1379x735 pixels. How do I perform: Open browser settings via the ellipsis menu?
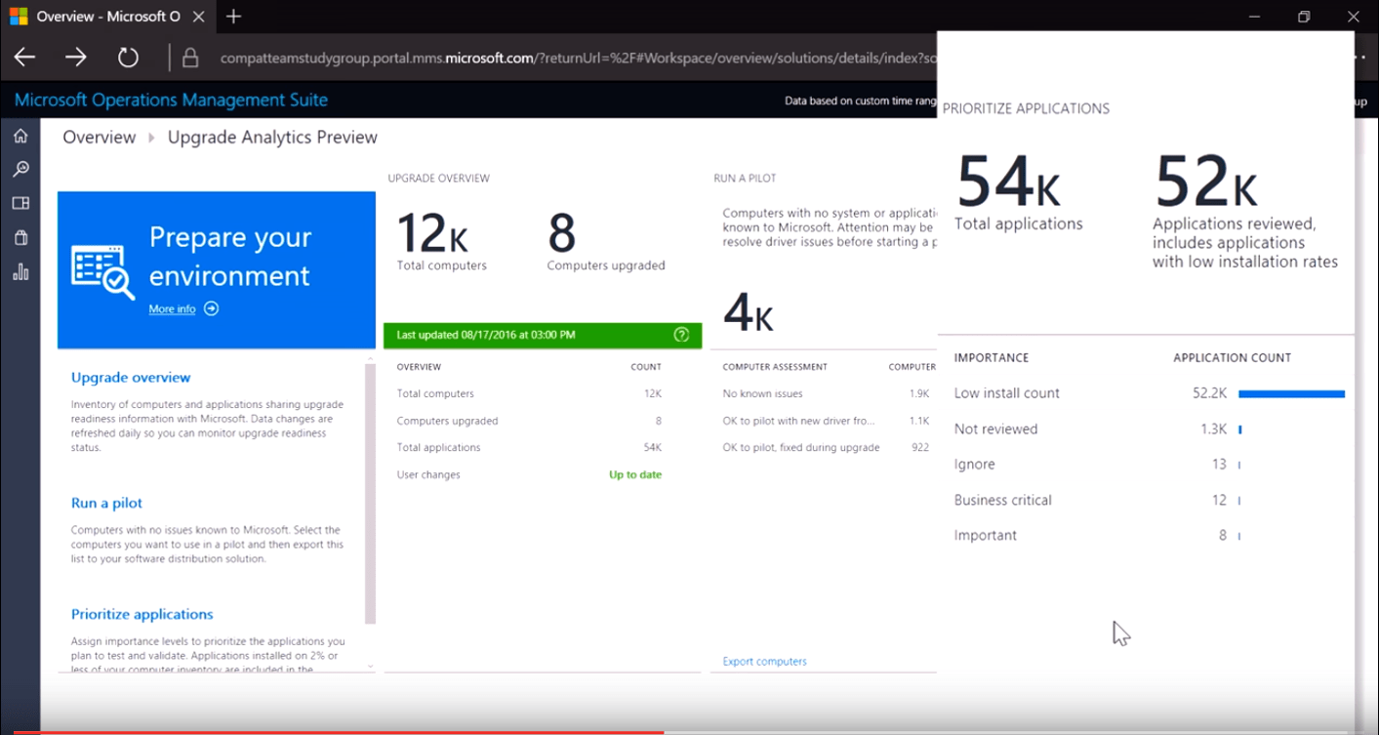coord(1362,57)
